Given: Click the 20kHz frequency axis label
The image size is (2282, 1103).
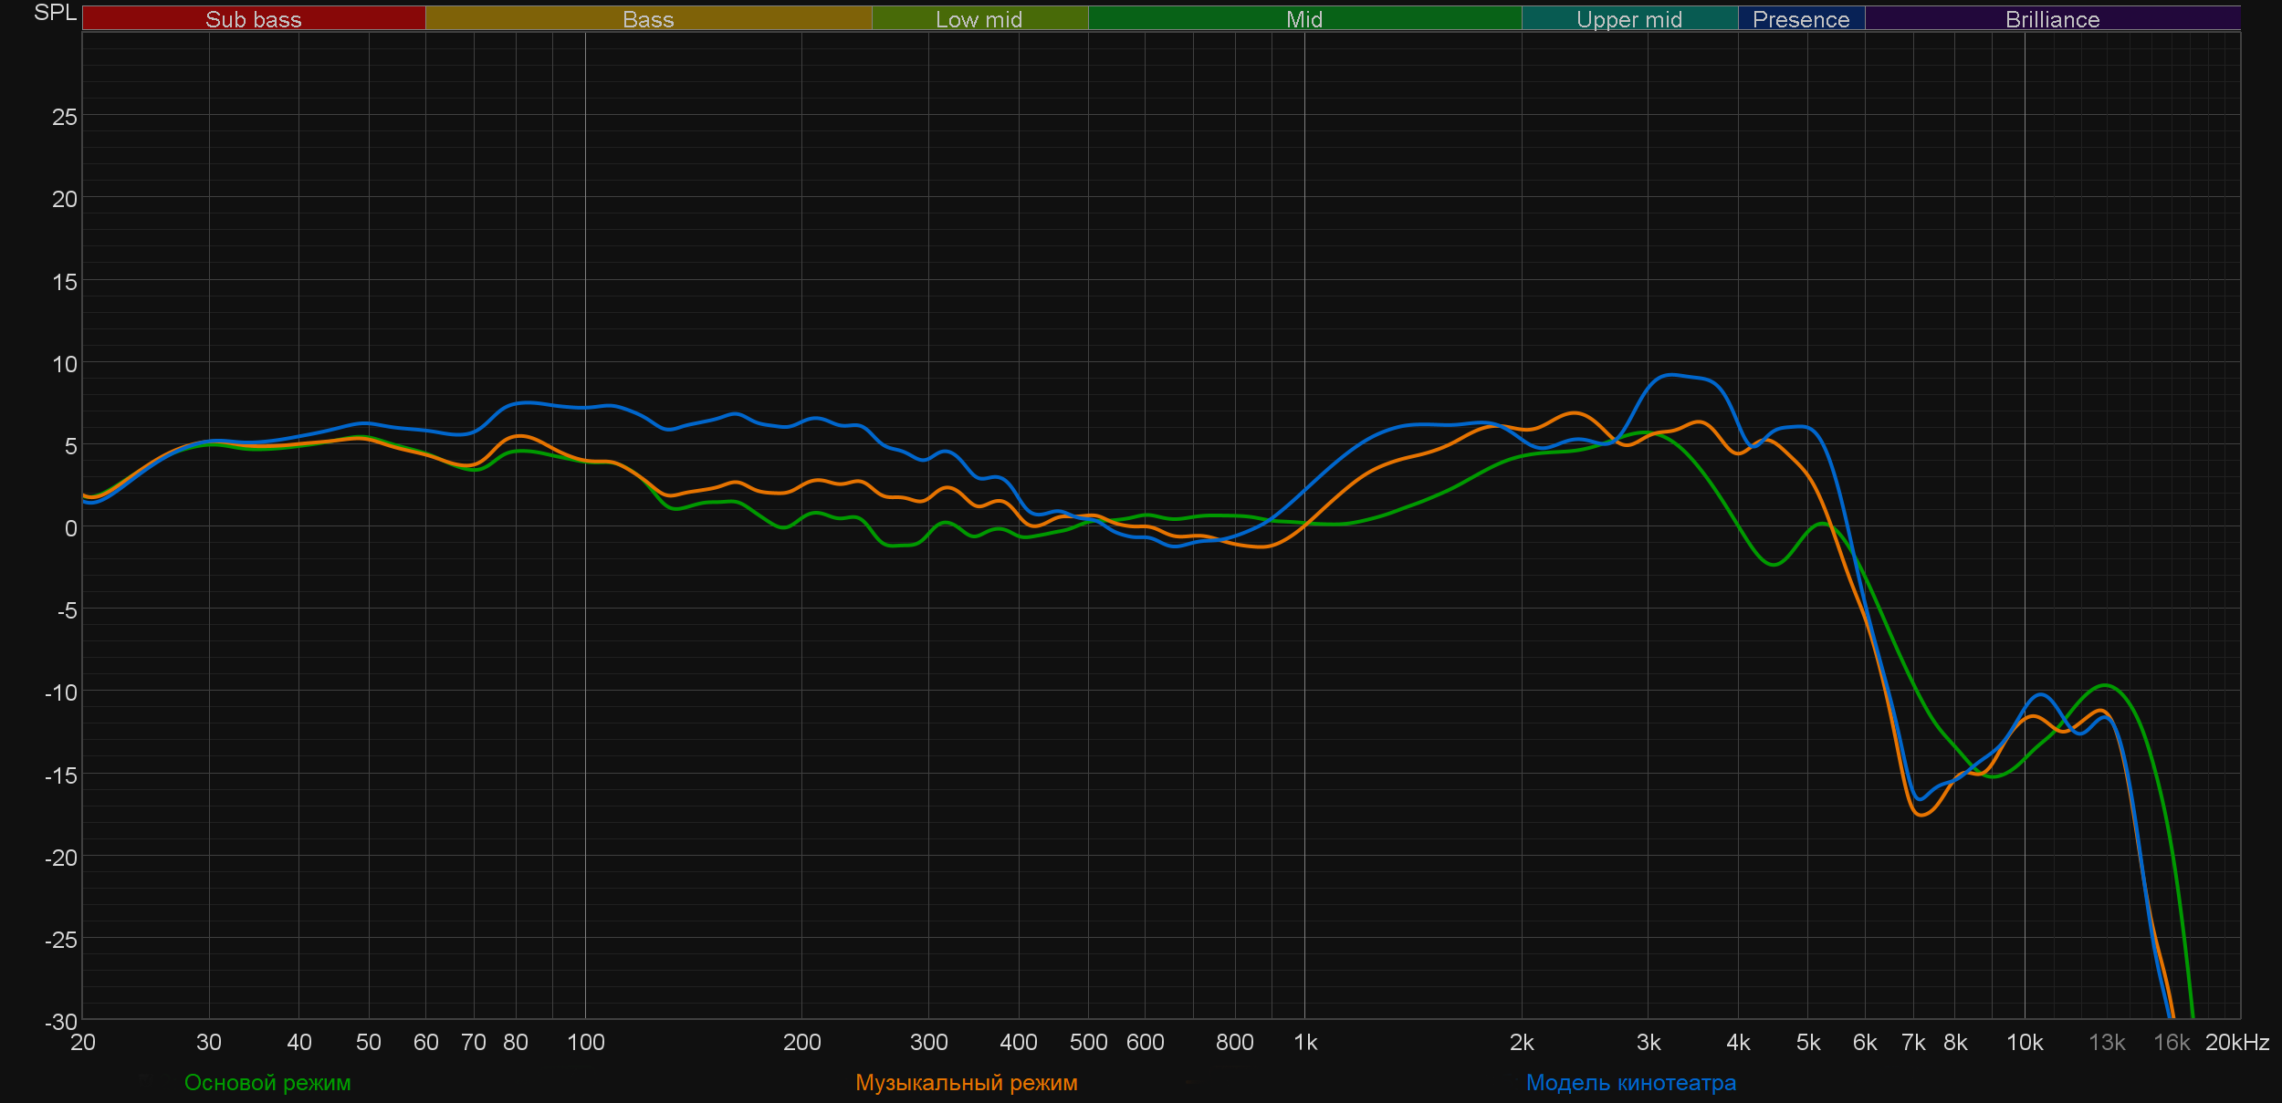Looking at the screenshot, I should [2236, 1043].
